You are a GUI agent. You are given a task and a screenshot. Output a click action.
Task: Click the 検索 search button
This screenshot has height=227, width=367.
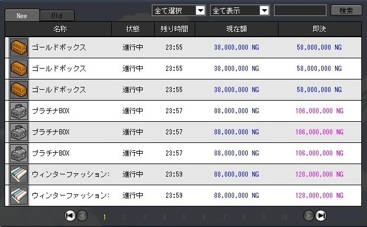pos(346,10)
